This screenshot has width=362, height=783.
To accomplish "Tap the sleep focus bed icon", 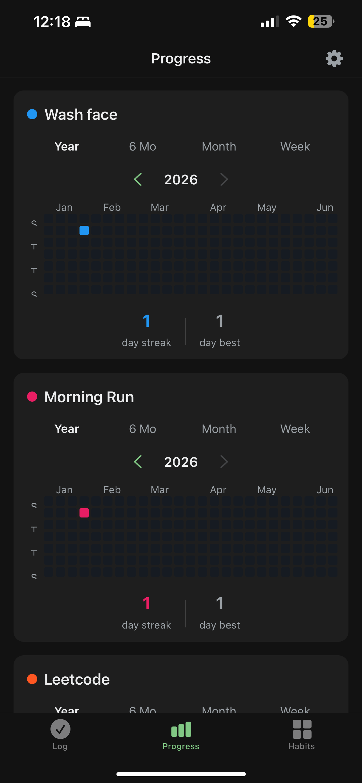I will (83, 22).
